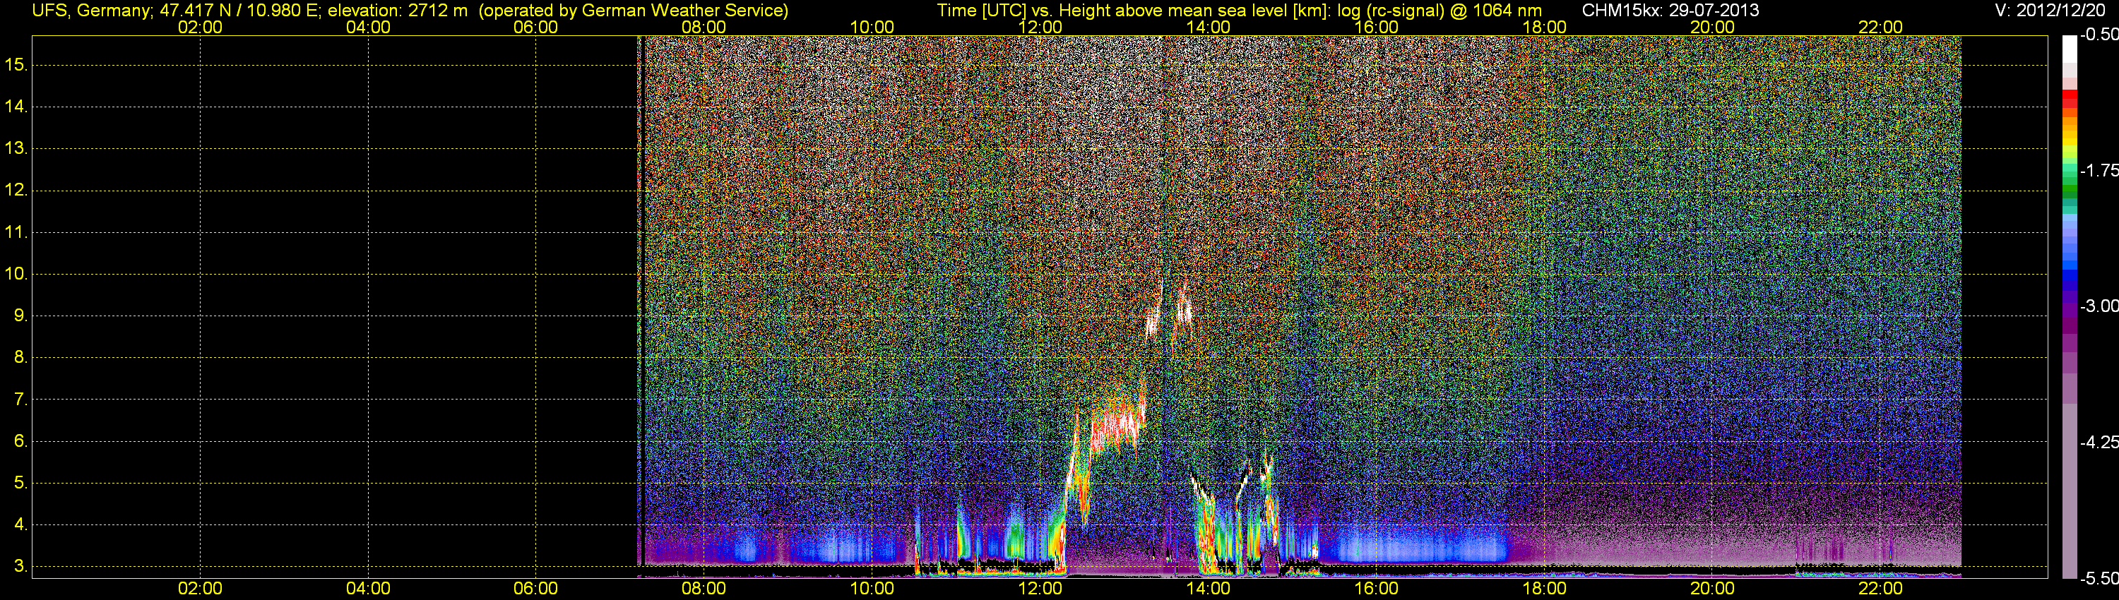Click the "-0.50" color scale value
The height and width of the screenshot is (600, 2119).
pyautogui.click(x=2099, y=35)
